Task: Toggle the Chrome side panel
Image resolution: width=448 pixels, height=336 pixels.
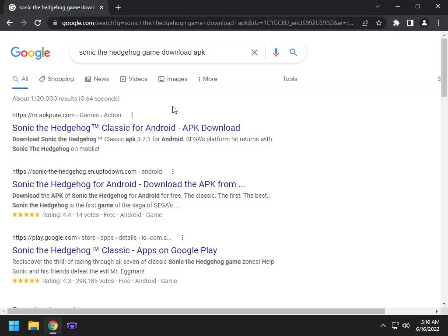Action: point(410,23)
